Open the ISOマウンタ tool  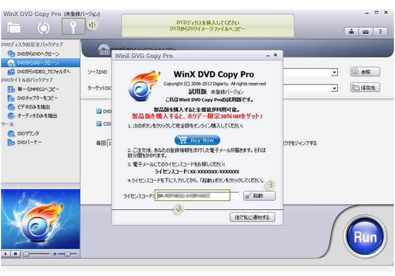pos(28,133)
